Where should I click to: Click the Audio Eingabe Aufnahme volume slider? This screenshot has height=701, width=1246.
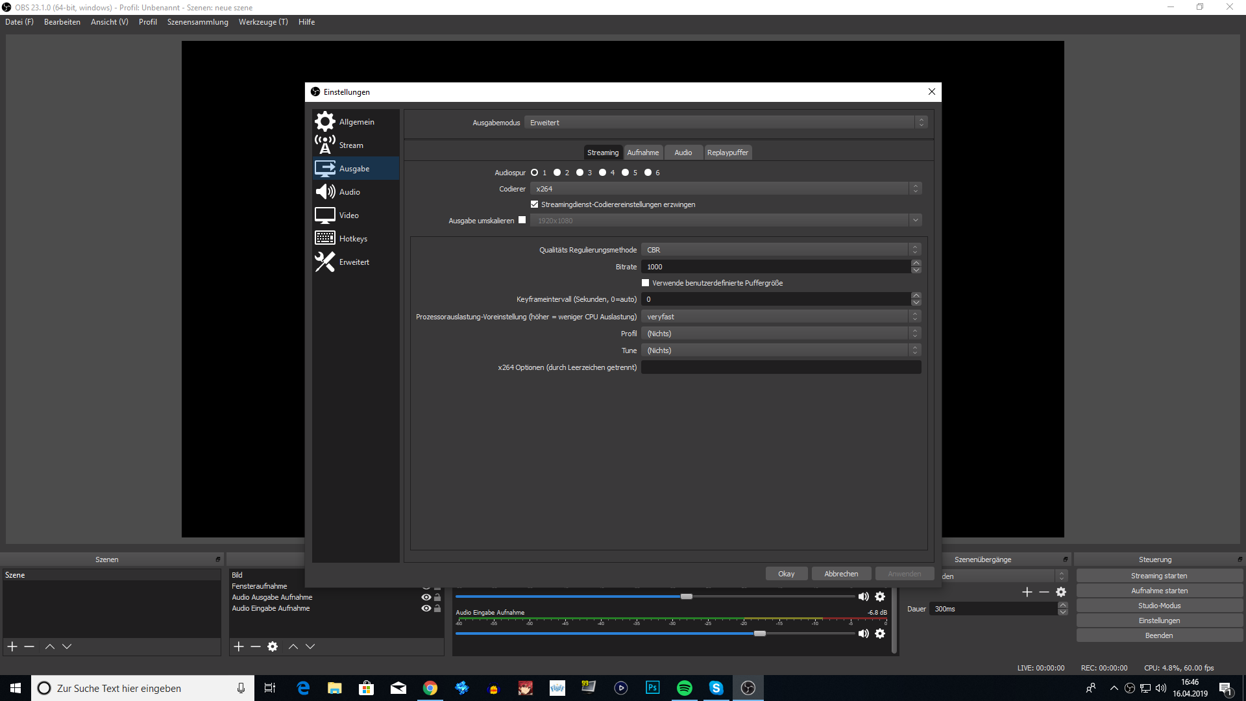tap(759, 633)
